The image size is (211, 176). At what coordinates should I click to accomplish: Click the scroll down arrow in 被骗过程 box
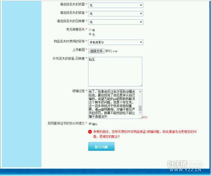point(140,113)
